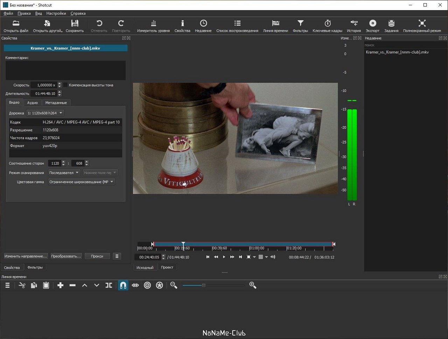Image resolution: width=448 pixels, height=339 pixels.
Task: Expand the video track dropdown 1120x608 h264
Action: (x=45, y=113)
